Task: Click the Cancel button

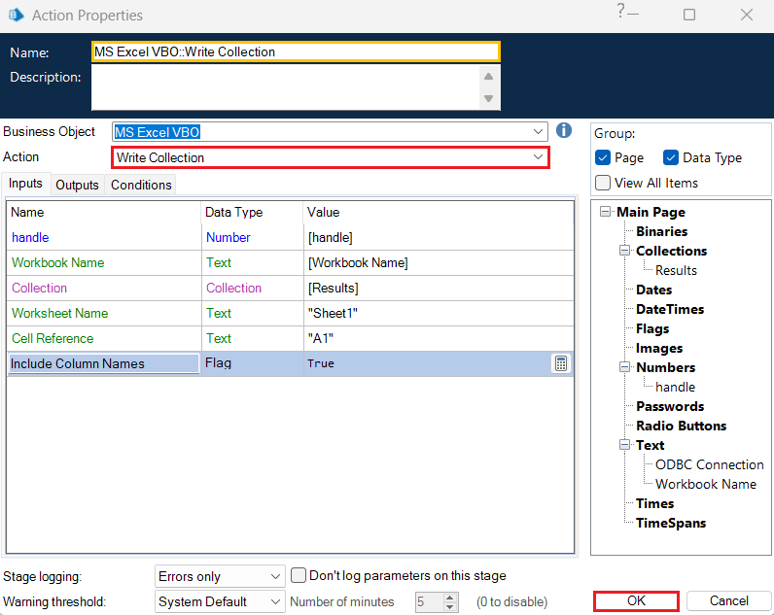Action: pos(728,601)
